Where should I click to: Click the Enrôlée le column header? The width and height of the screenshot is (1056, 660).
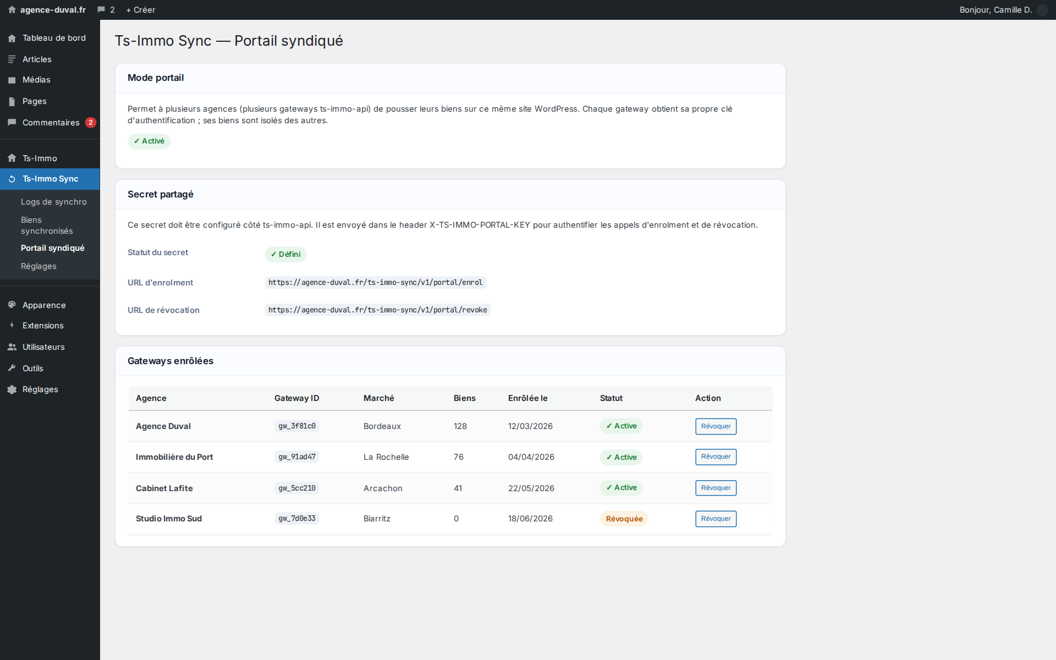tap(527, 398)
